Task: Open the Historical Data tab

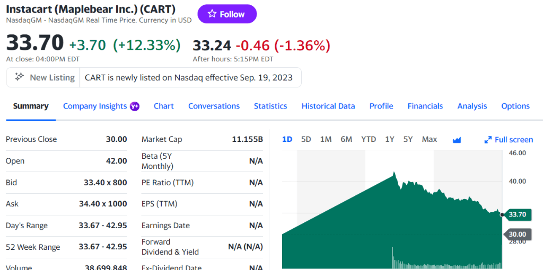Action: [328, 106]
